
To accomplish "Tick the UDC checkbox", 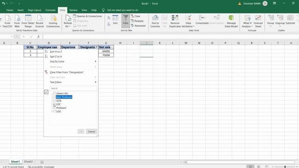I will 54,111.
